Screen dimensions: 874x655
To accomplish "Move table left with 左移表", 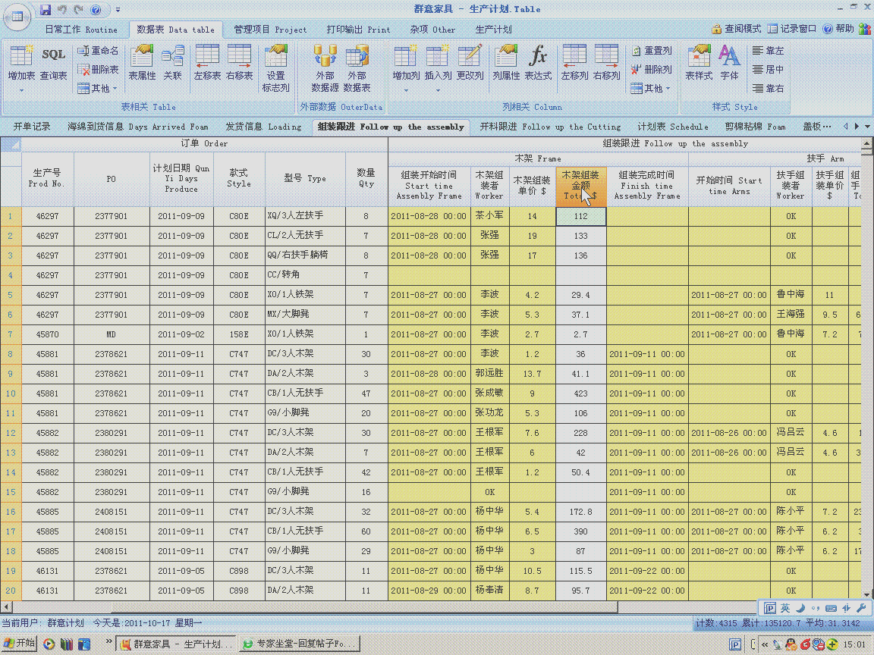I will point(207,62).
